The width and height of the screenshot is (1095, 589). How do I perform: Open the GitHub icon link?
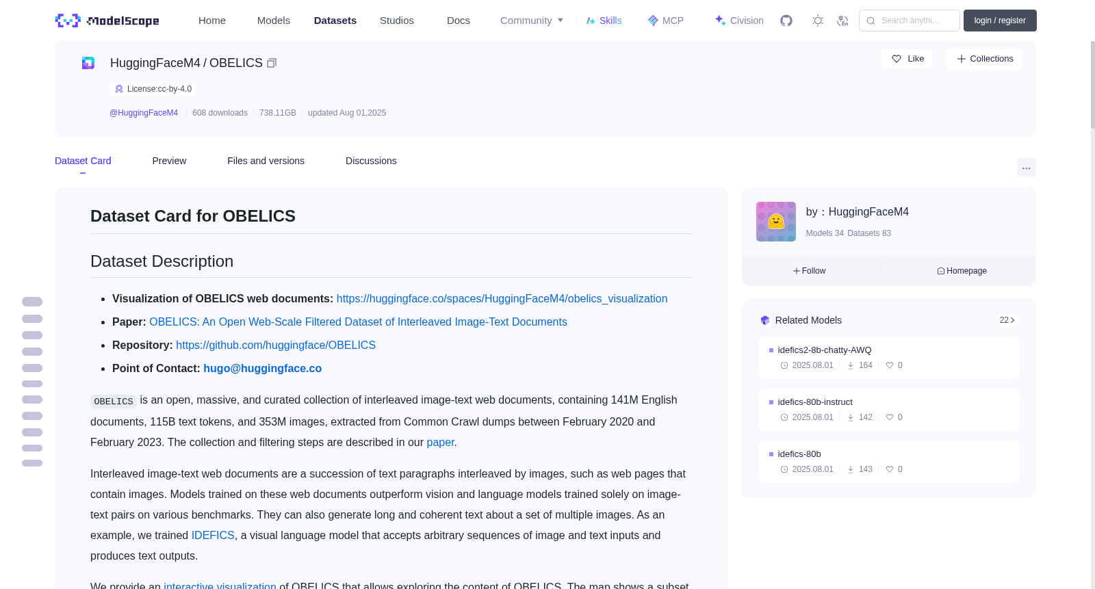pyautogui.click(x=786, y=21)
